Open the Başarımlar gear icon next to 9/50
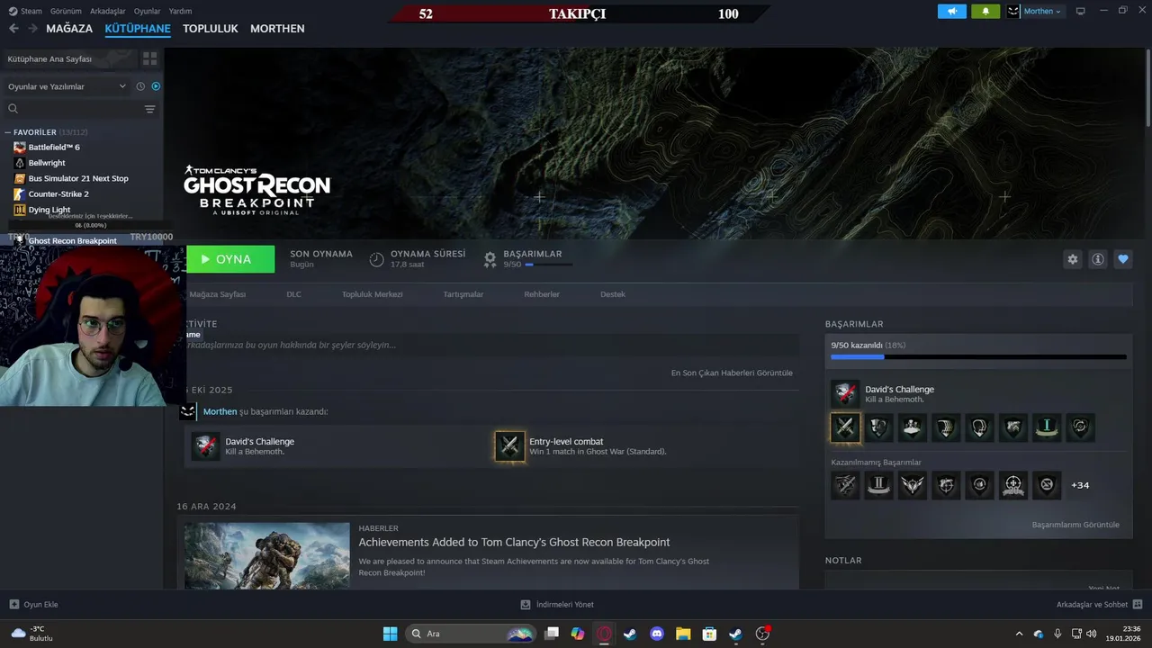 pyautogui.click(x=490, y=259)
